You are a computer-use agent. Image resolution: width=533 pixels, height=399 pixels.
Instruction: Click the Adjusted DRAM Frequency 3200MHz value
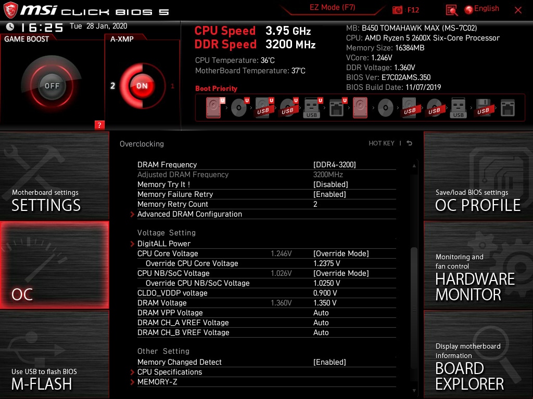point(328,175)
